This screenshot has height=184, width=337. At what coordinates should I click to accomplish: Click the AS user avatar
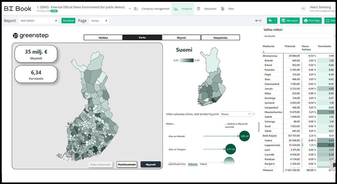click(x=303, y=9)
